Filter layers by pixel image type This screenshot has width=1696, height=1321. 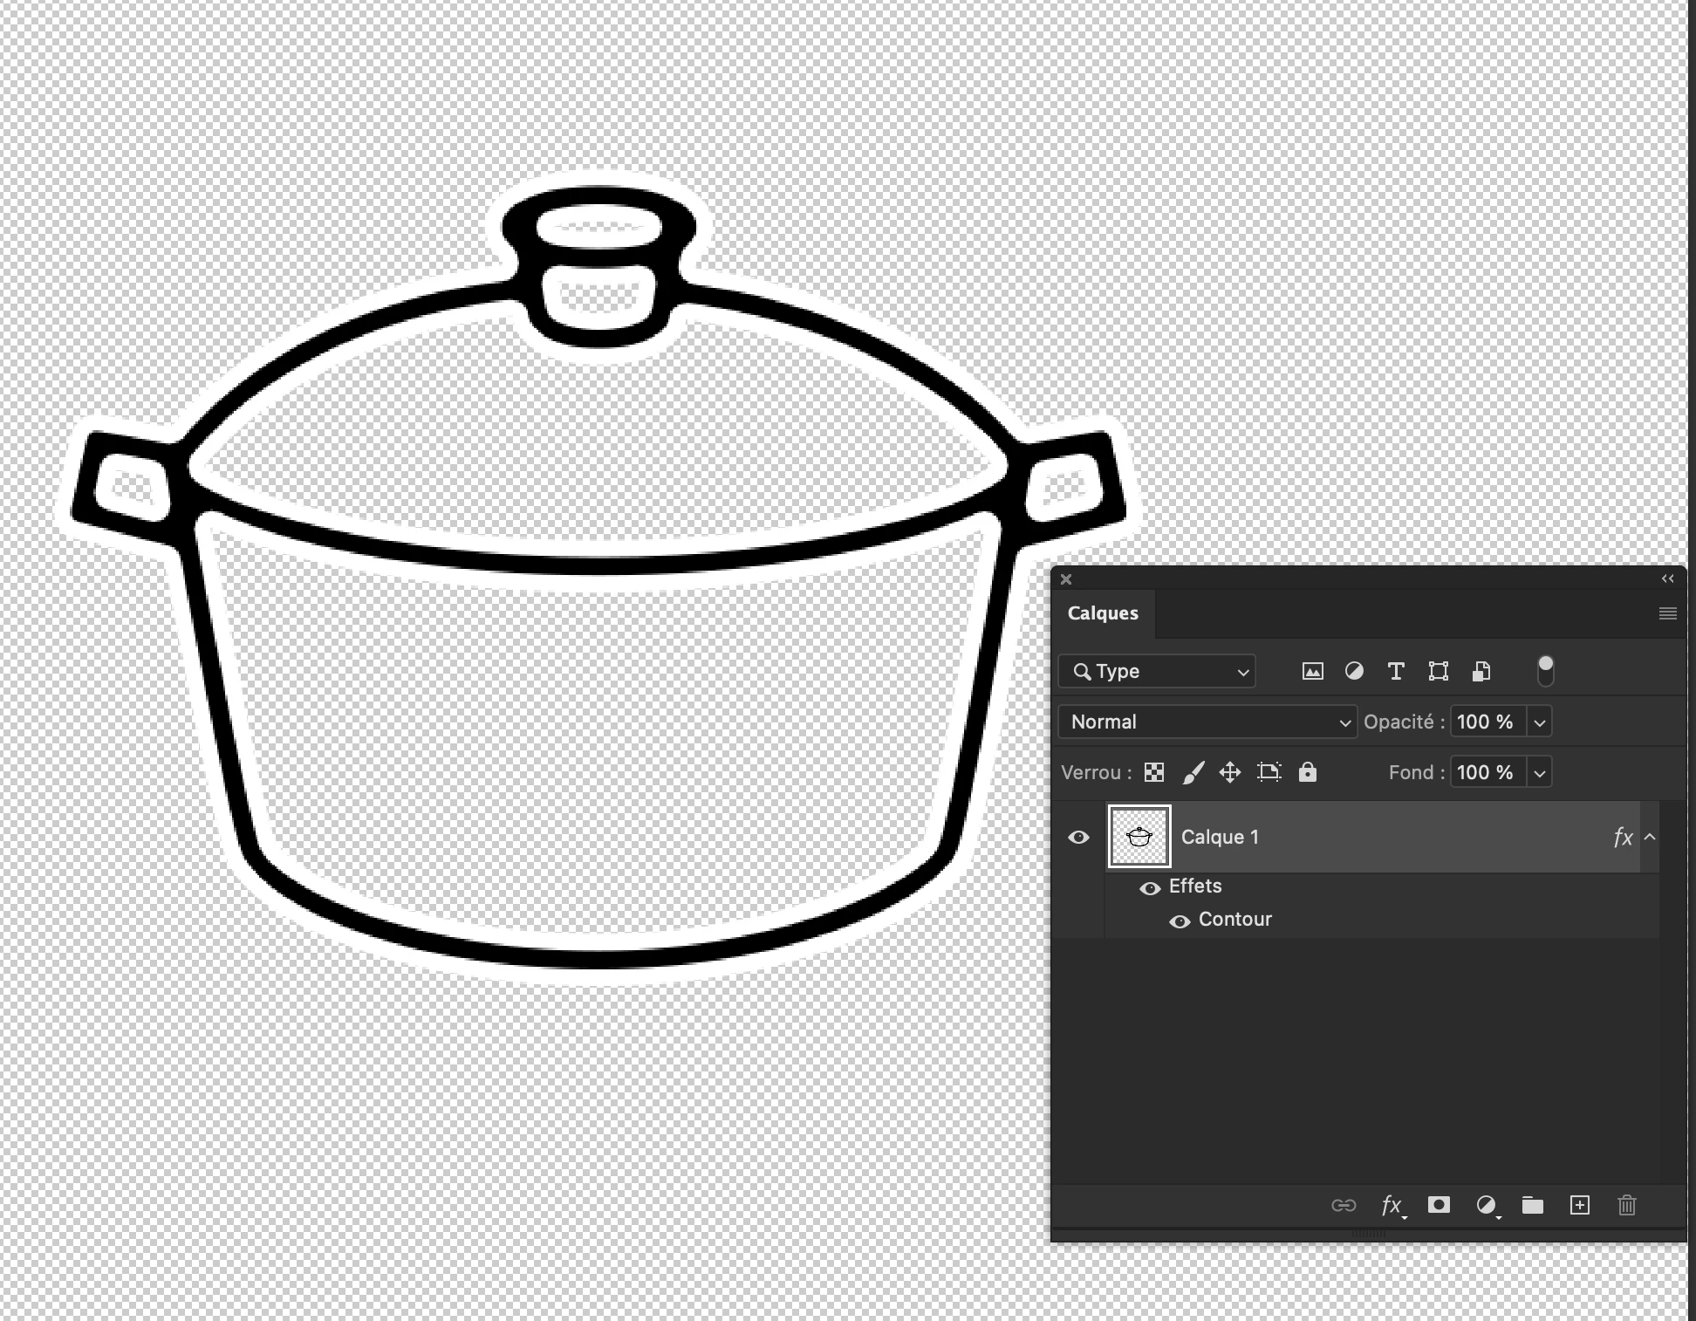pos(1312,671)
